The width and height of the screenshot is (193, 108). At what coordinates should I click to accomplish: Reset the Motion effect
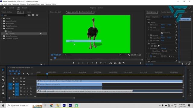[x=176, y=22]
